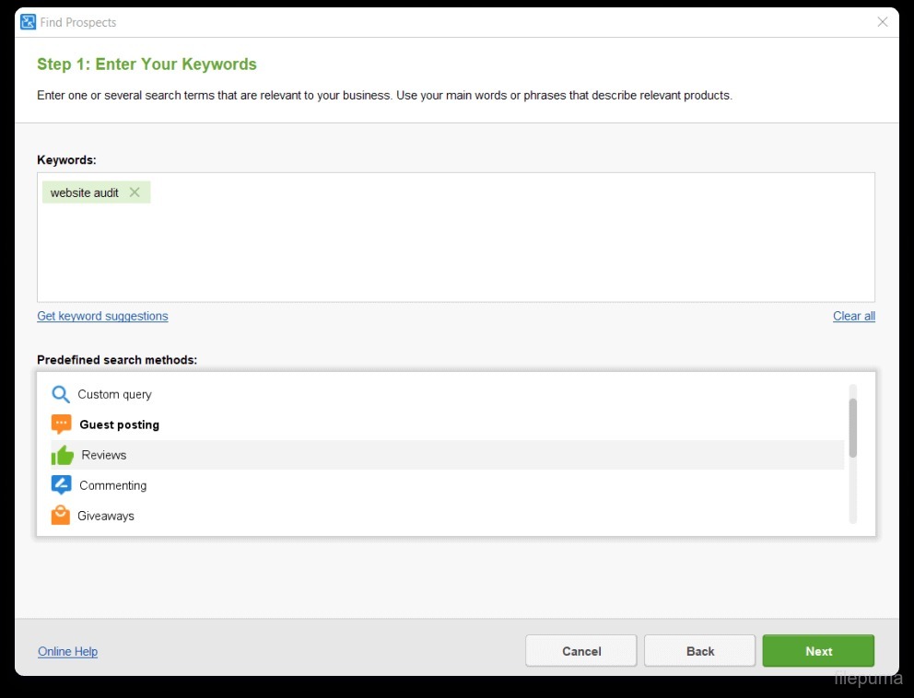Cancel the Find Prospects wizard

580,651
